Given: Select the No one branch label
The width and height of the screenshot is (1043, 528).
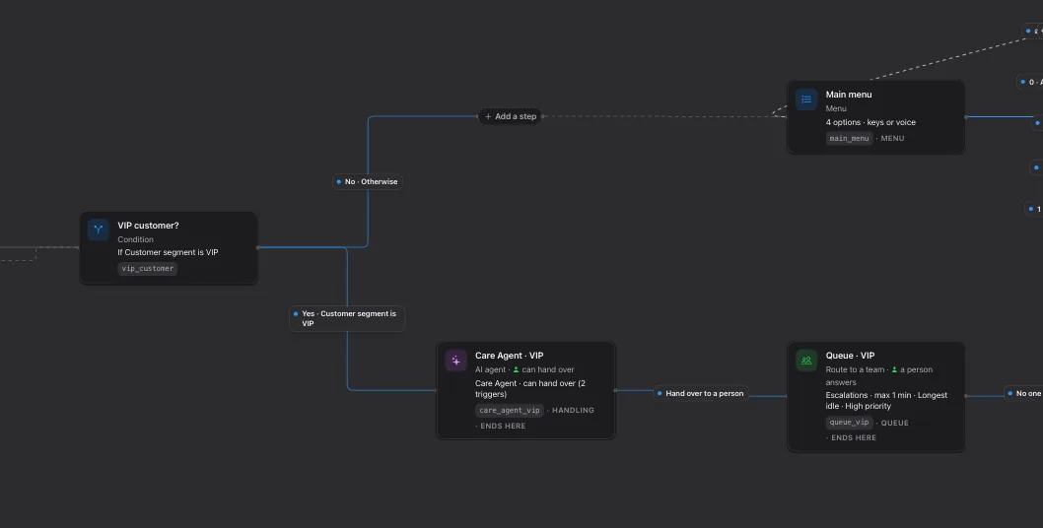Looking at the screenshot, I should pyautogui.click(x=1023, y=394).
